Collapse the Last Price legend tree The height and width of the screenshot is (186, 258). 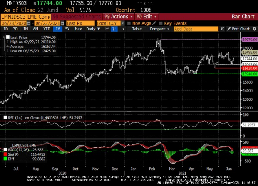click(x=5, y=37)
